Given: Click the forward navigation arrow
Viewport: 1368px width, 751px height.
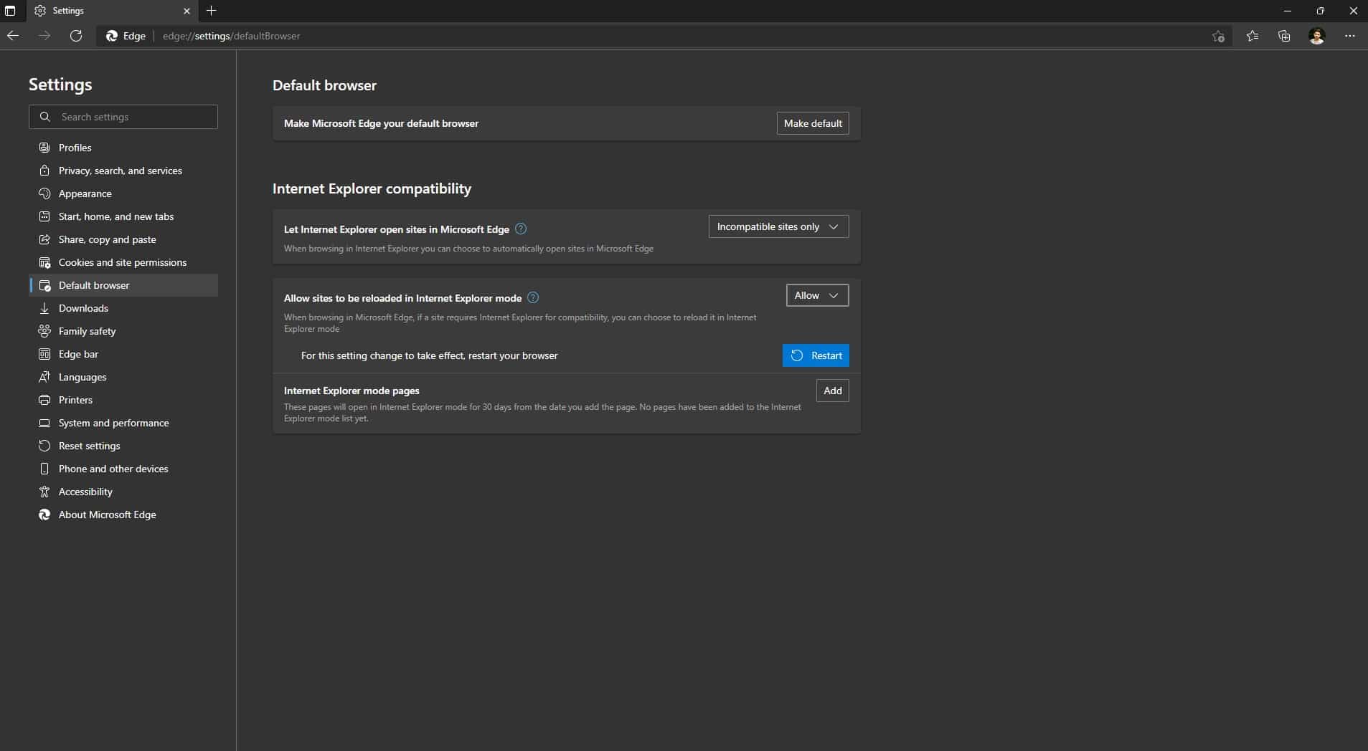Looking at the screenshot, I should pos(44,36).
